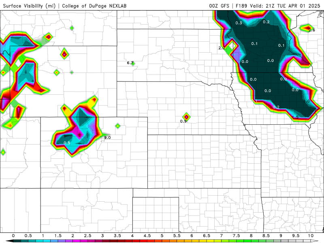Viewport: 324px width, 243px height.
Task: Click the 0.9 visibility value on the map
Action: click(x=183, y=121)
